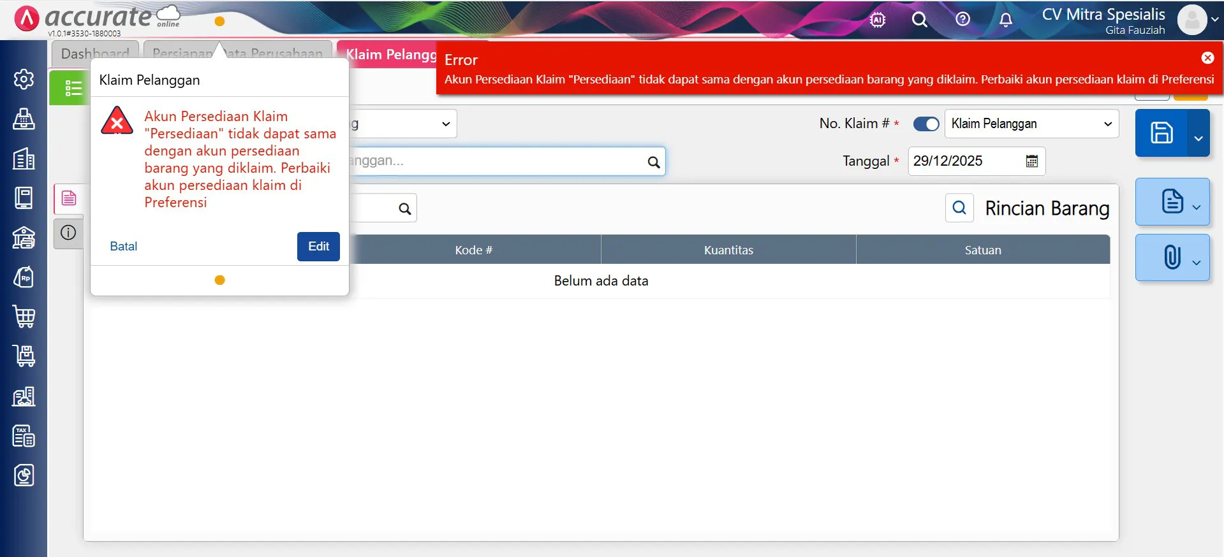Click the global search magnifier in header
Screen dimensions: 1224x557
pos(919,20)
